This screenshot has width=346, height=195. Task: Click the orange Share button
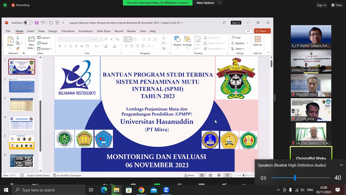262,31
